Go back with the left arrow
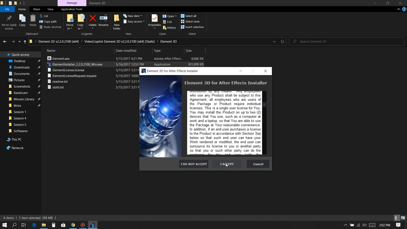This screenshot has width=407, height=229. pos(5,41)
